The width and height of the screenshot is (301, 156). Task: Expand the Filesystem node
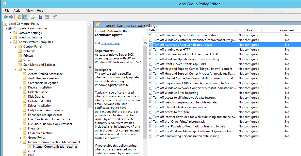[20, 129]
